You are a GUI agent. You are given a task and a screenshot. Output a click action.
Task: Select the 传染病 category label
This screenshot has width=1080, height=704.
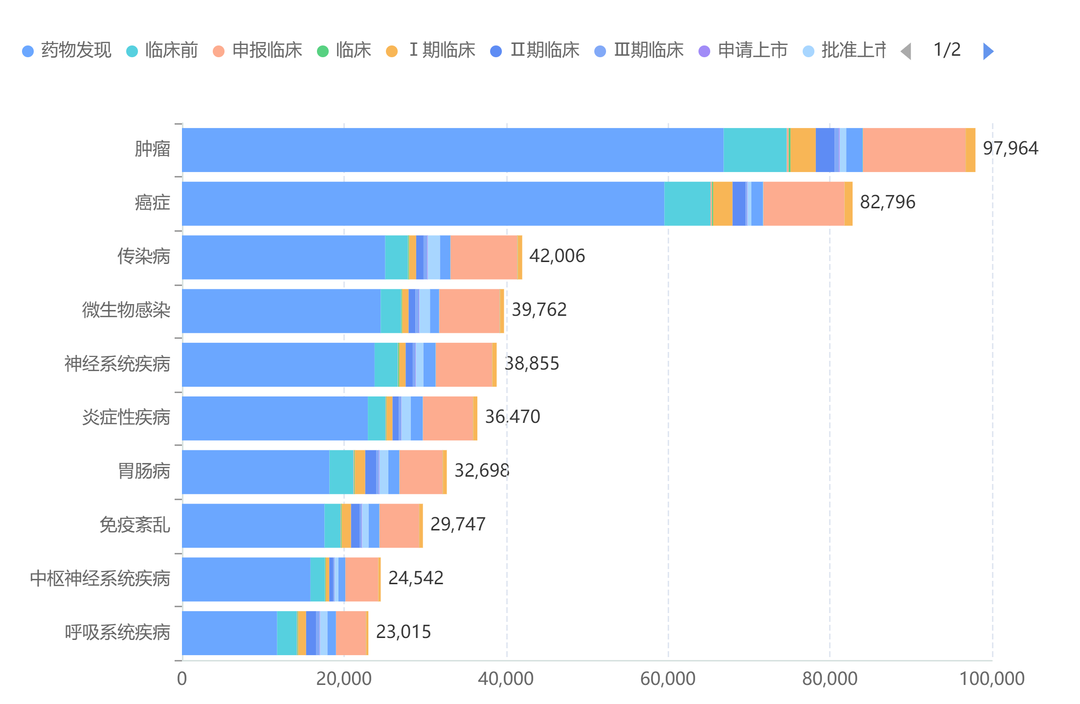[x=144, y=256]
